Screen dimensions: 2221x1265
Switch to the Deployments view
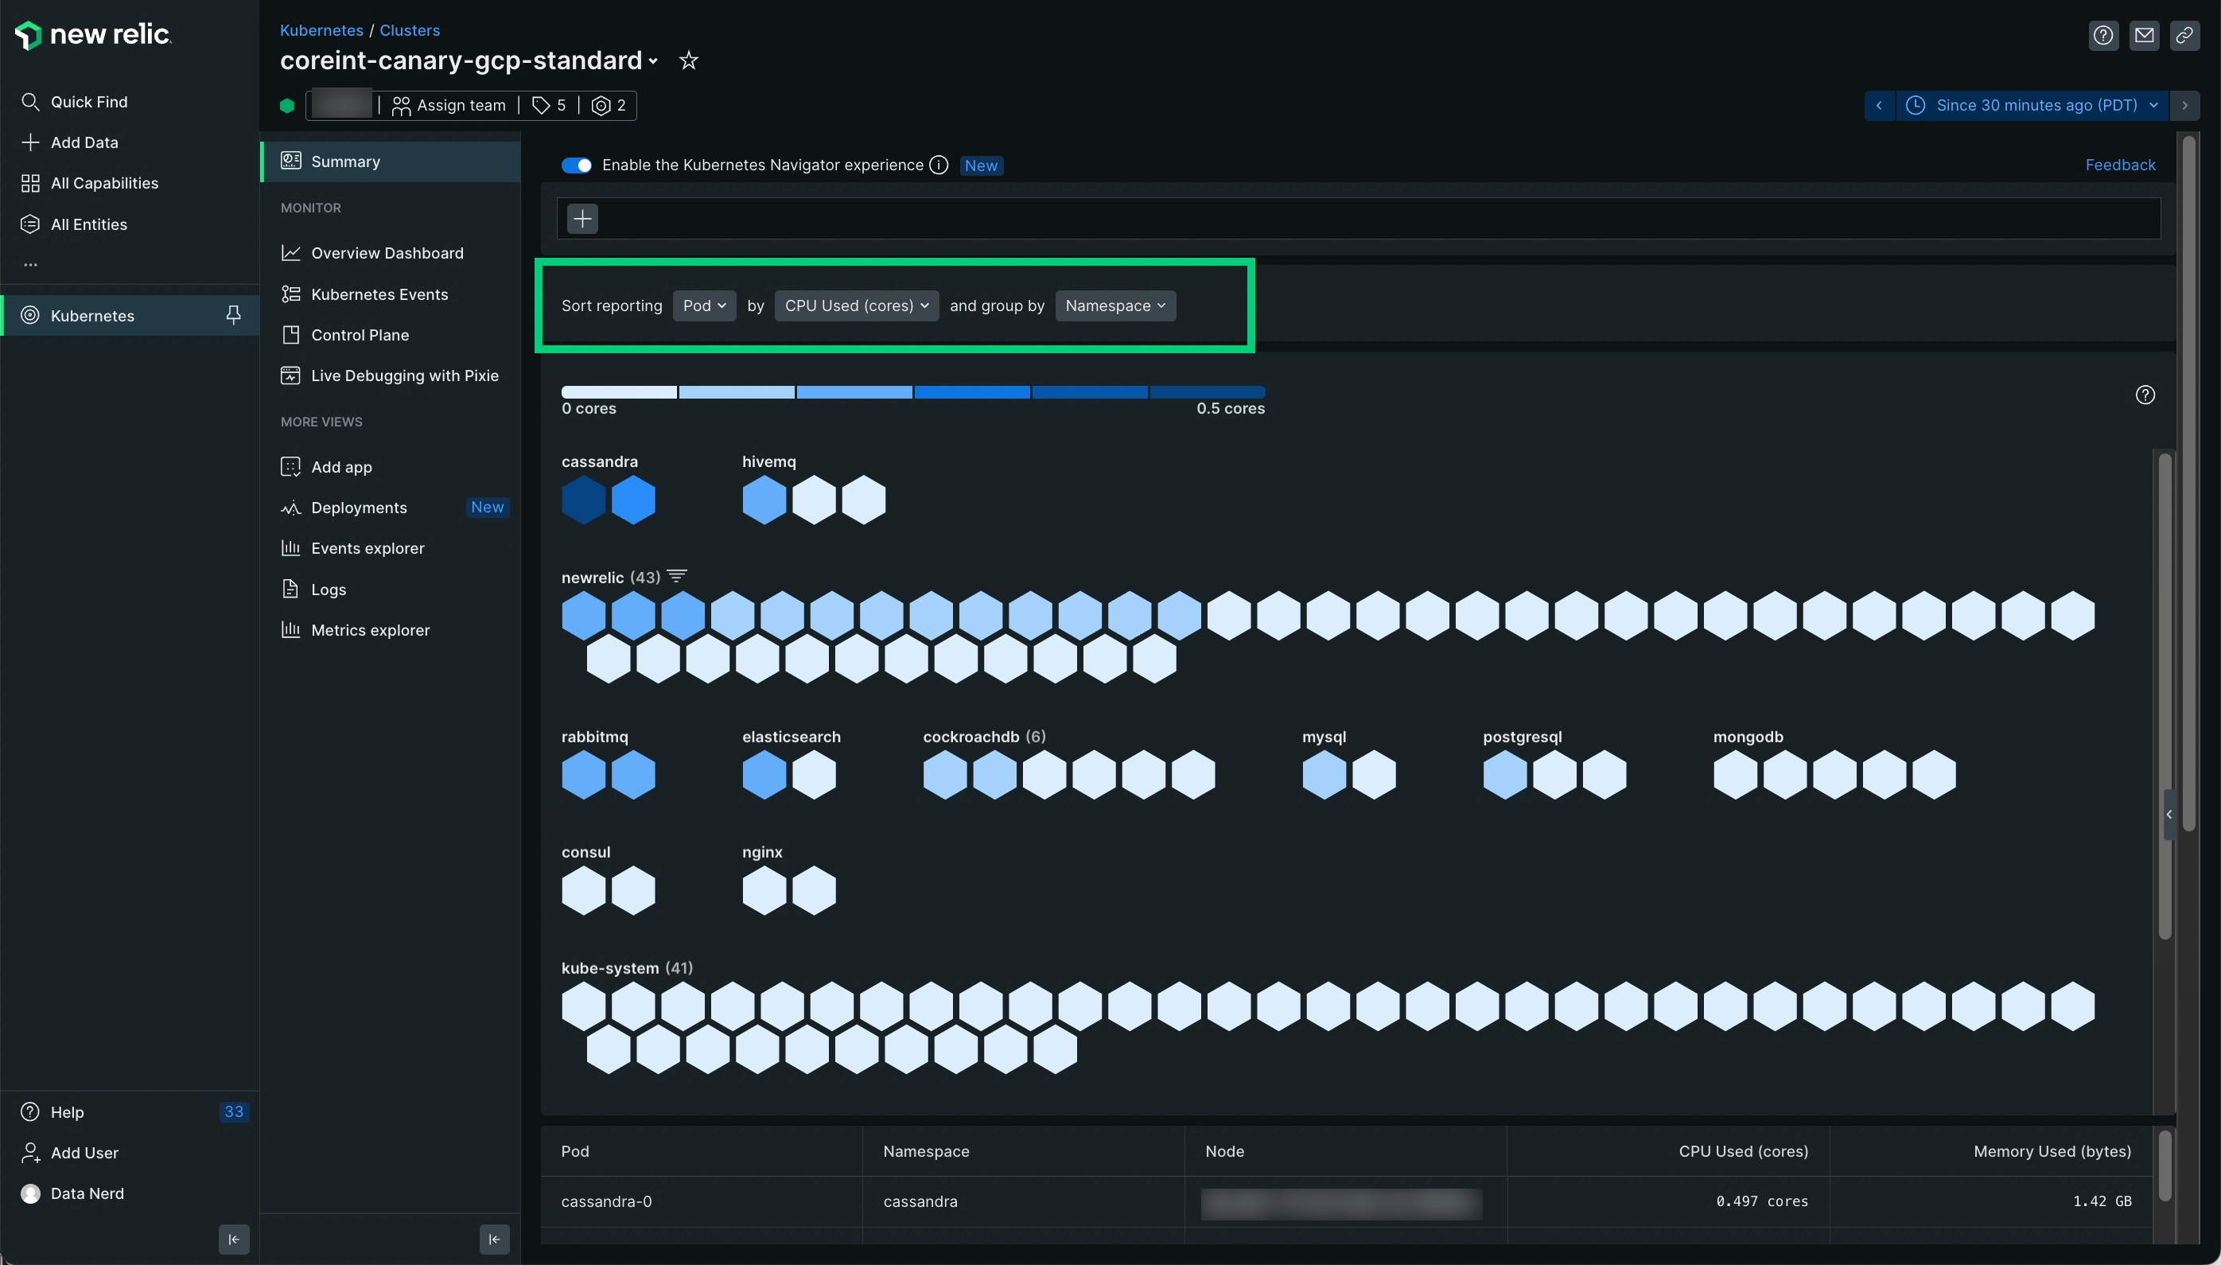pyautogui.click(x=360, y=508)
